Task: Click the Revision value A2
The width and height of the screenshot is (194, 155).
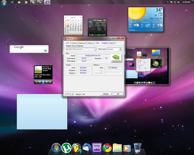Action: 106,58
